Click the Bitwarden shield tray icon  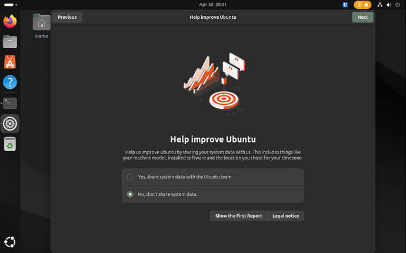[x=345, y=5]
